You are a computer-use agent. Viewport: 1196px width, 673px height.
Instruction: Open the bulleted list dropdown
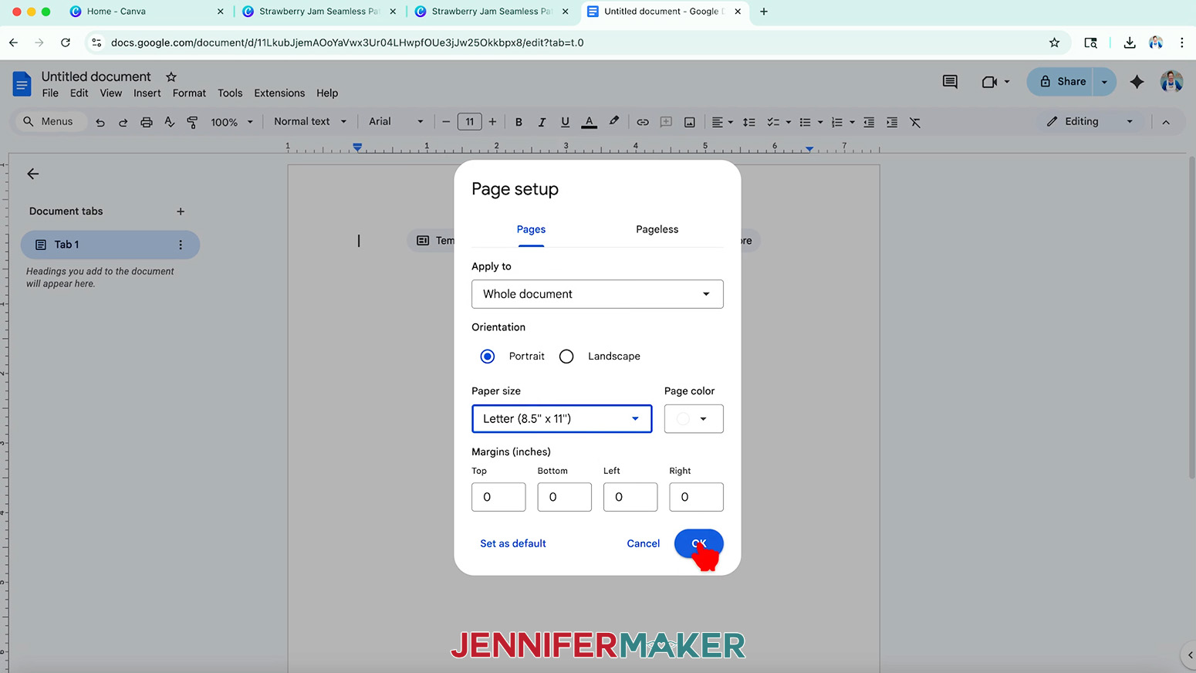click(x=819, y=122)
